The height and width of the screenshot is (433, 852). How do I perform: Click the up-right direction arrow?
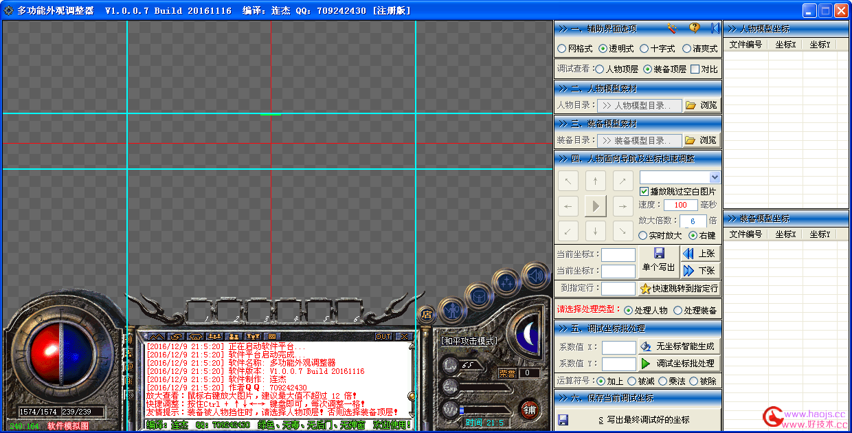pyautogui.click(x=623, y=181)
